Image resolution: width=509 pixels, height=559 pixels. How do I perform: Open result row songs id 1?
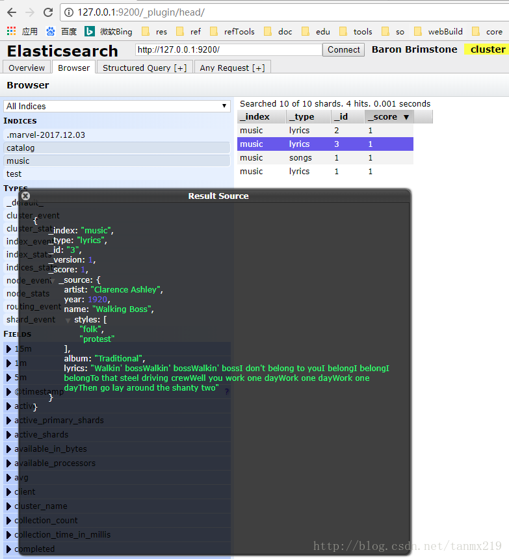point(325,157)
